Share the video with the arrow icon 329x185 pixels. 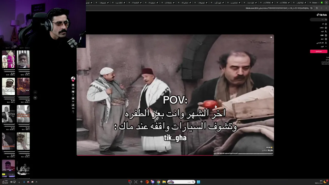[x=73, y=105]
